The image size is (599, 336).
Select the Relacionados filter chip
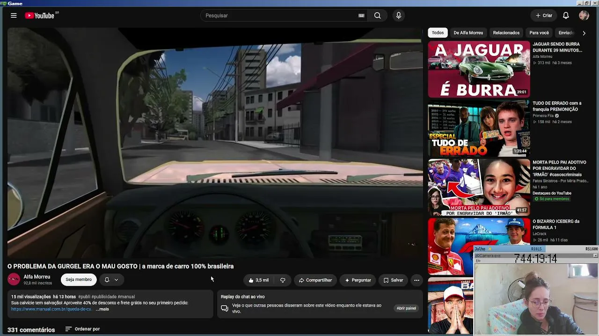pos(506,33)
